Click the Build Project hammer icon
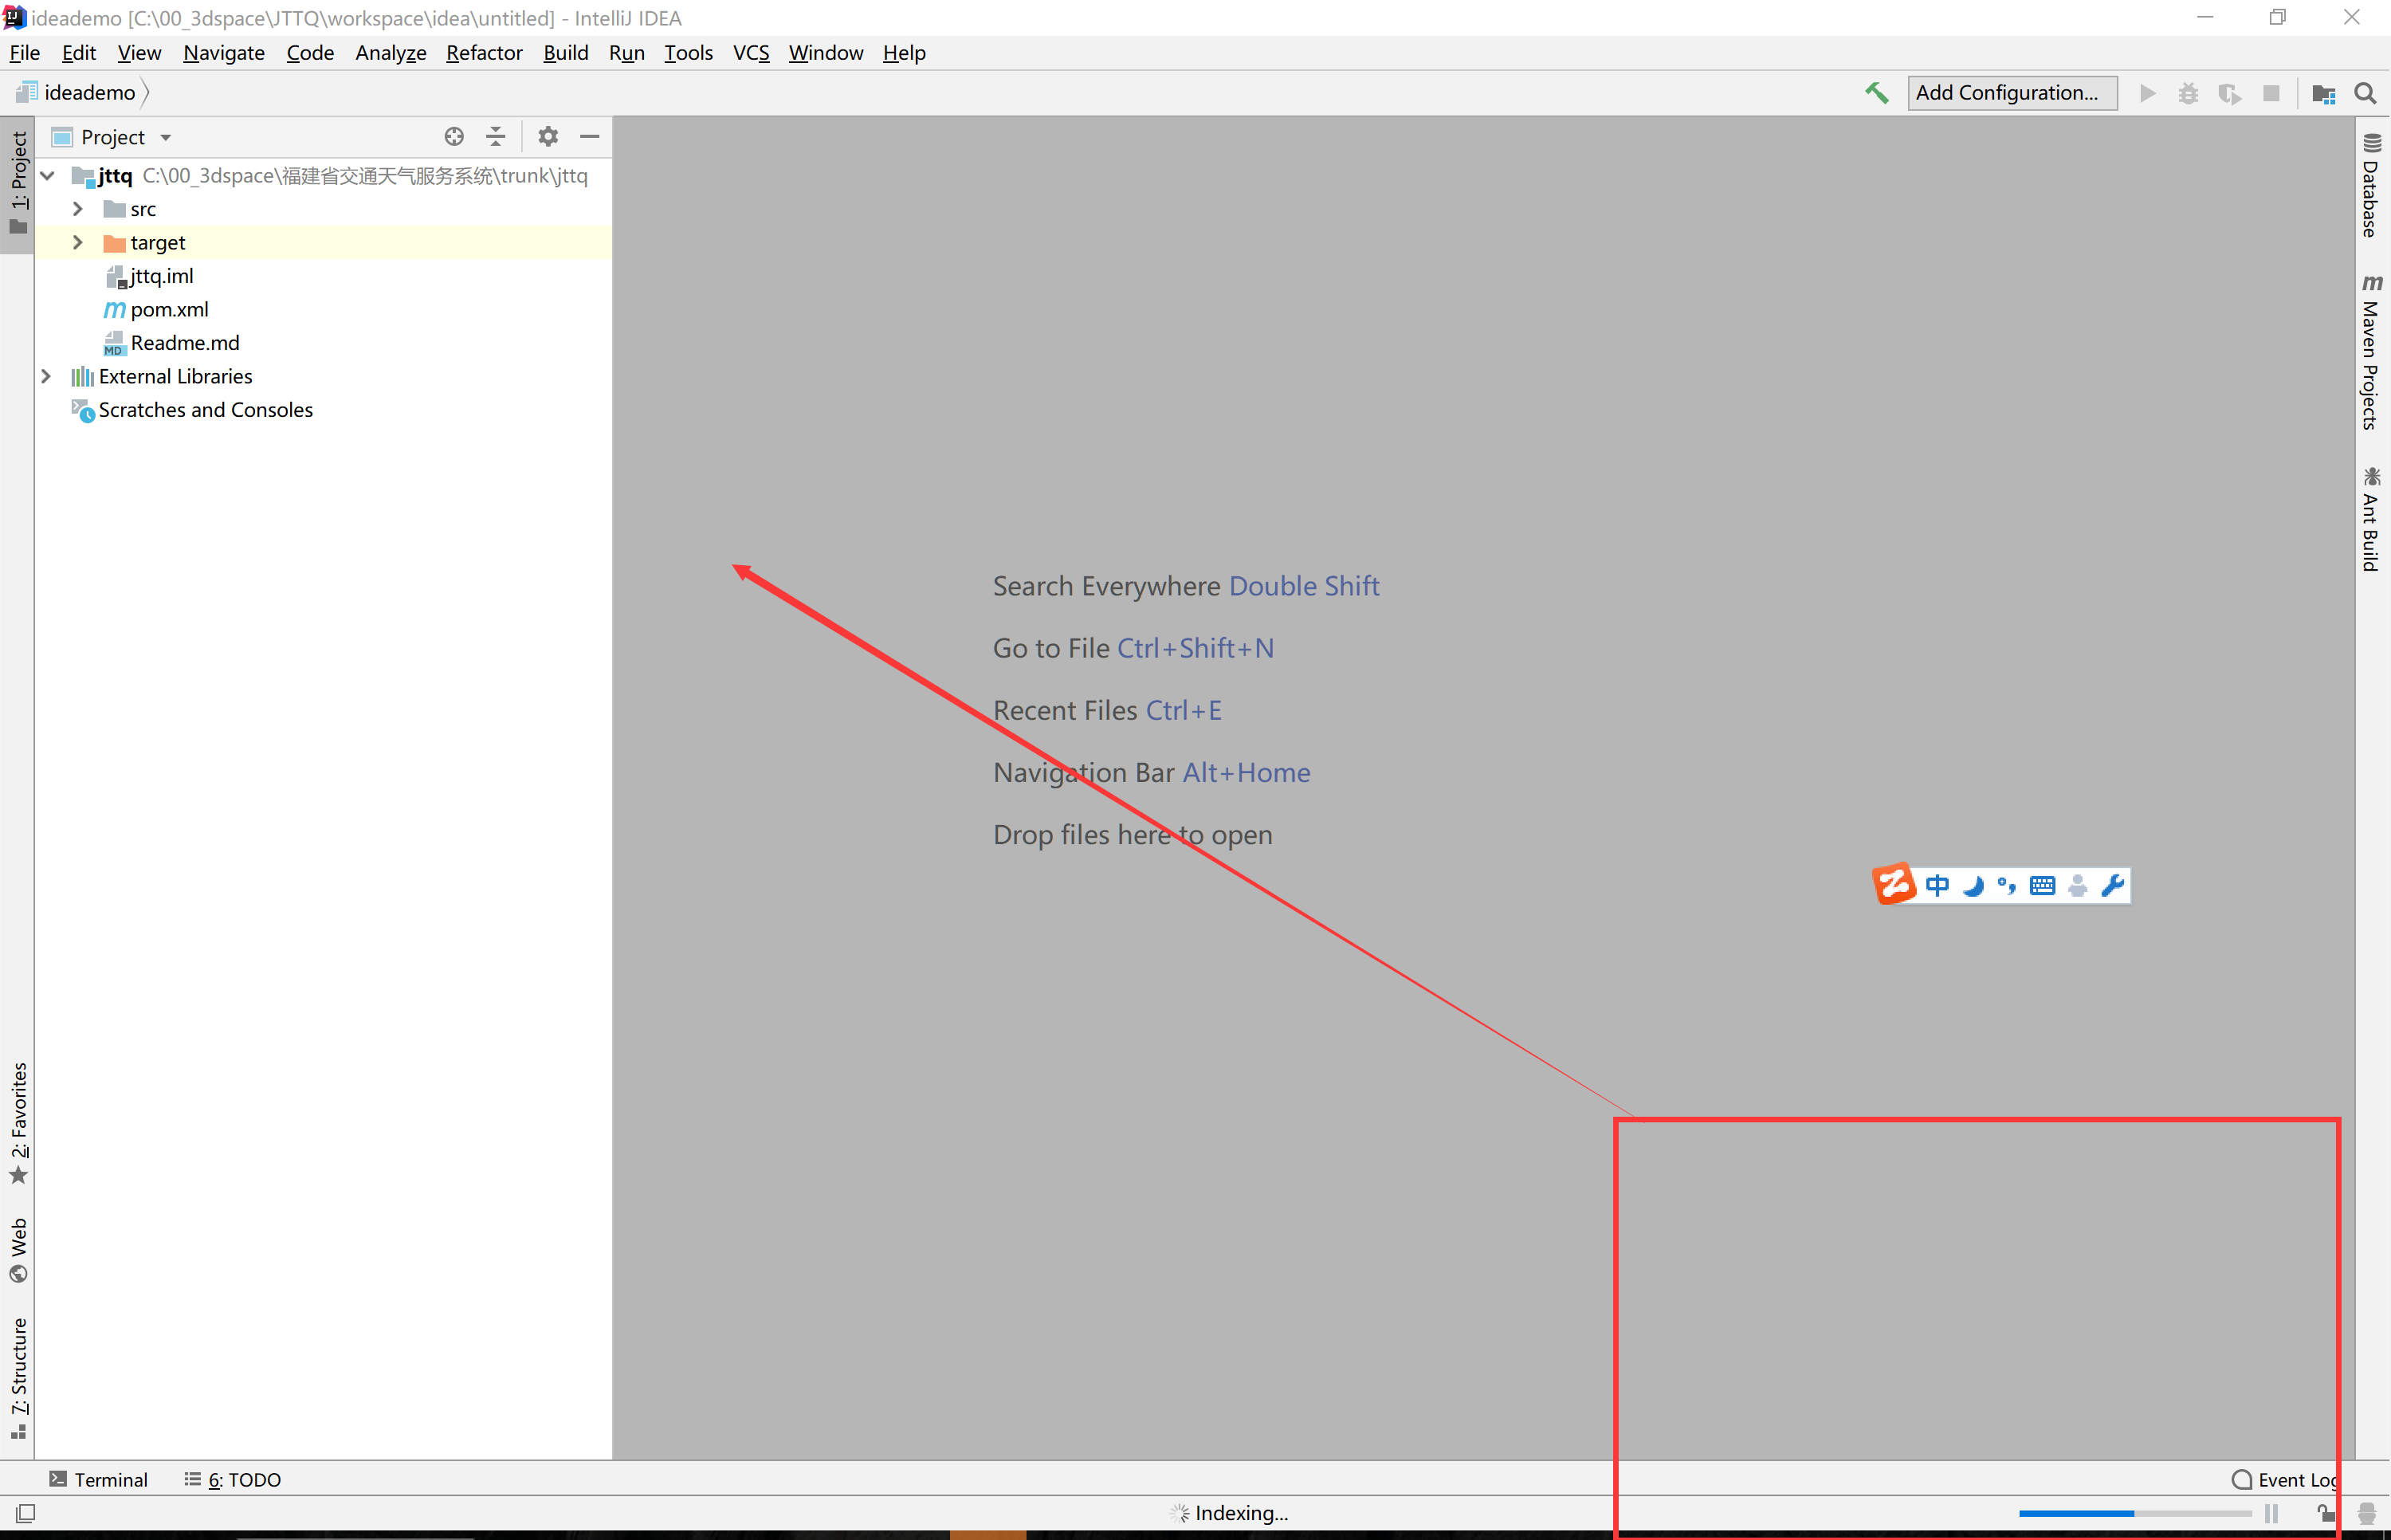2391x1540 pixels. point(1876,93)
